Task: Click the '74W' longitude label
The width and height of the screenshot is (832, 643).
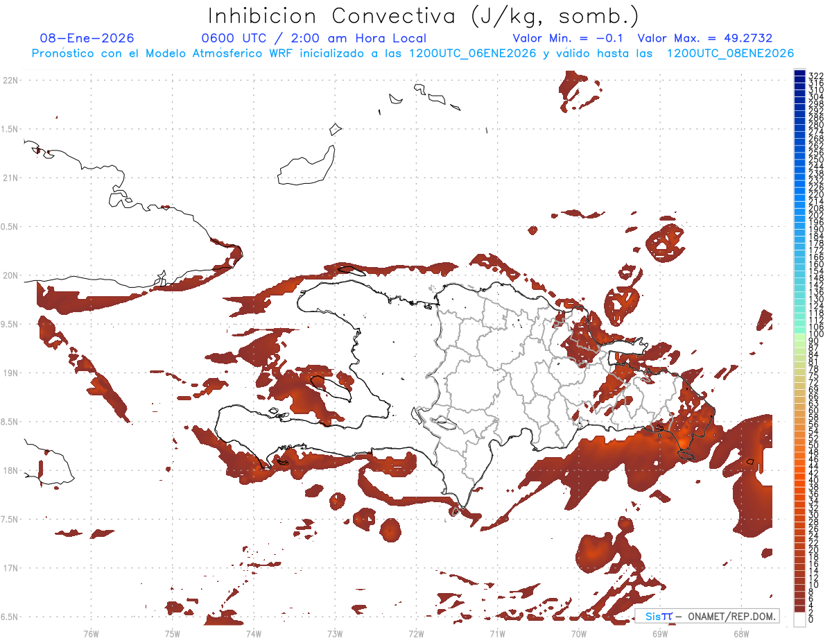Action: tap(253, 633)
